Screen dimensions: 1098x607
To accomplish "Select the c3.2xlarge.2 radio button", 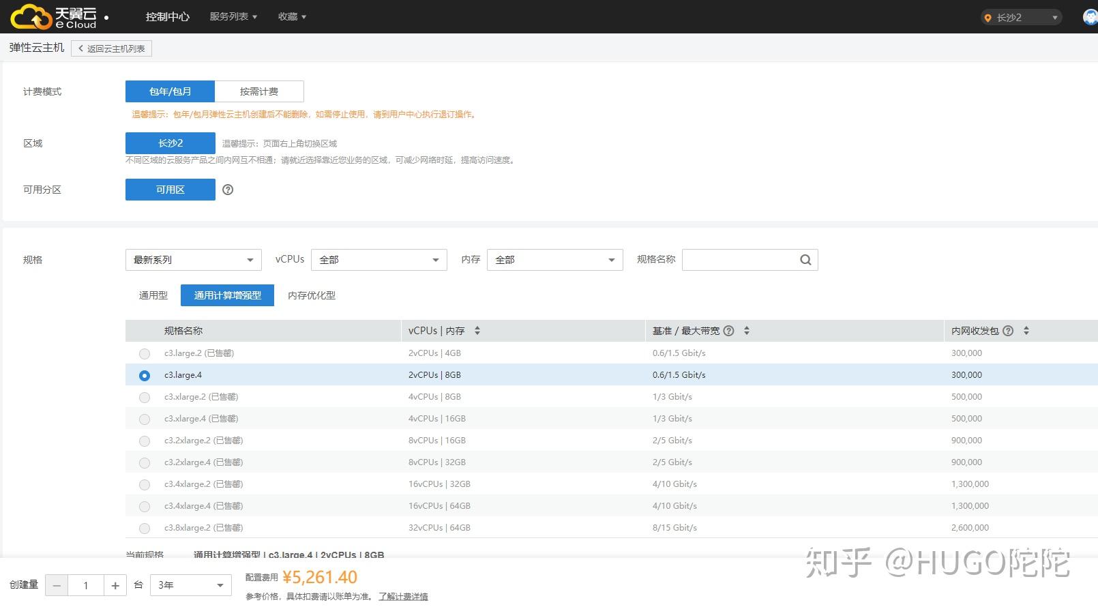I will pyautogui.click(x=145, y=441).
